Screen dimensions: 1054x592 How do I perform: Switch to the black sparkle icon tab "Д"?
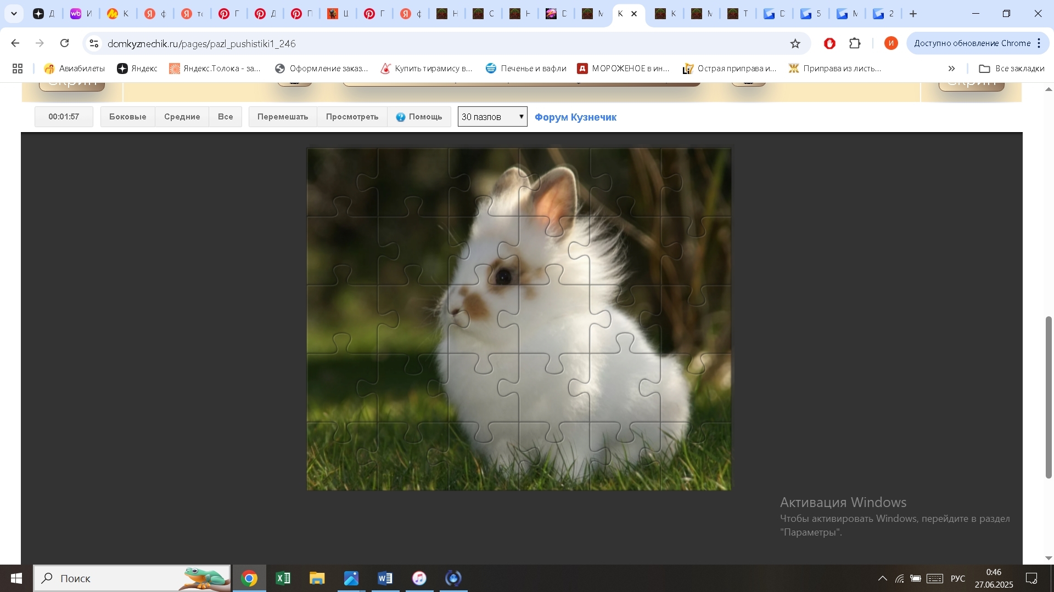tap(44, 14)
